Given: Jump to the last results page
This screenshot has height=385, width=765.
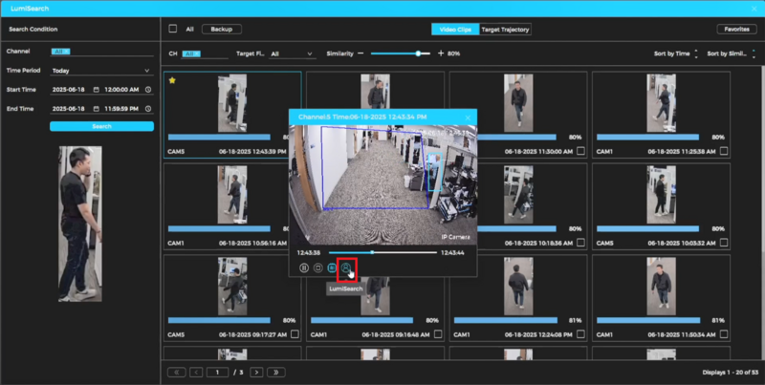Looking at the screenshot, I should [277, 371].
